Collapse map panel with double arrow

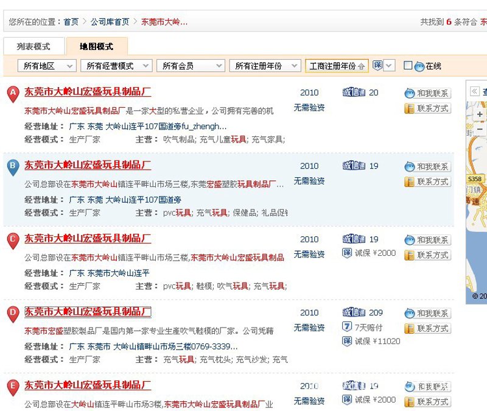point(474,91)
